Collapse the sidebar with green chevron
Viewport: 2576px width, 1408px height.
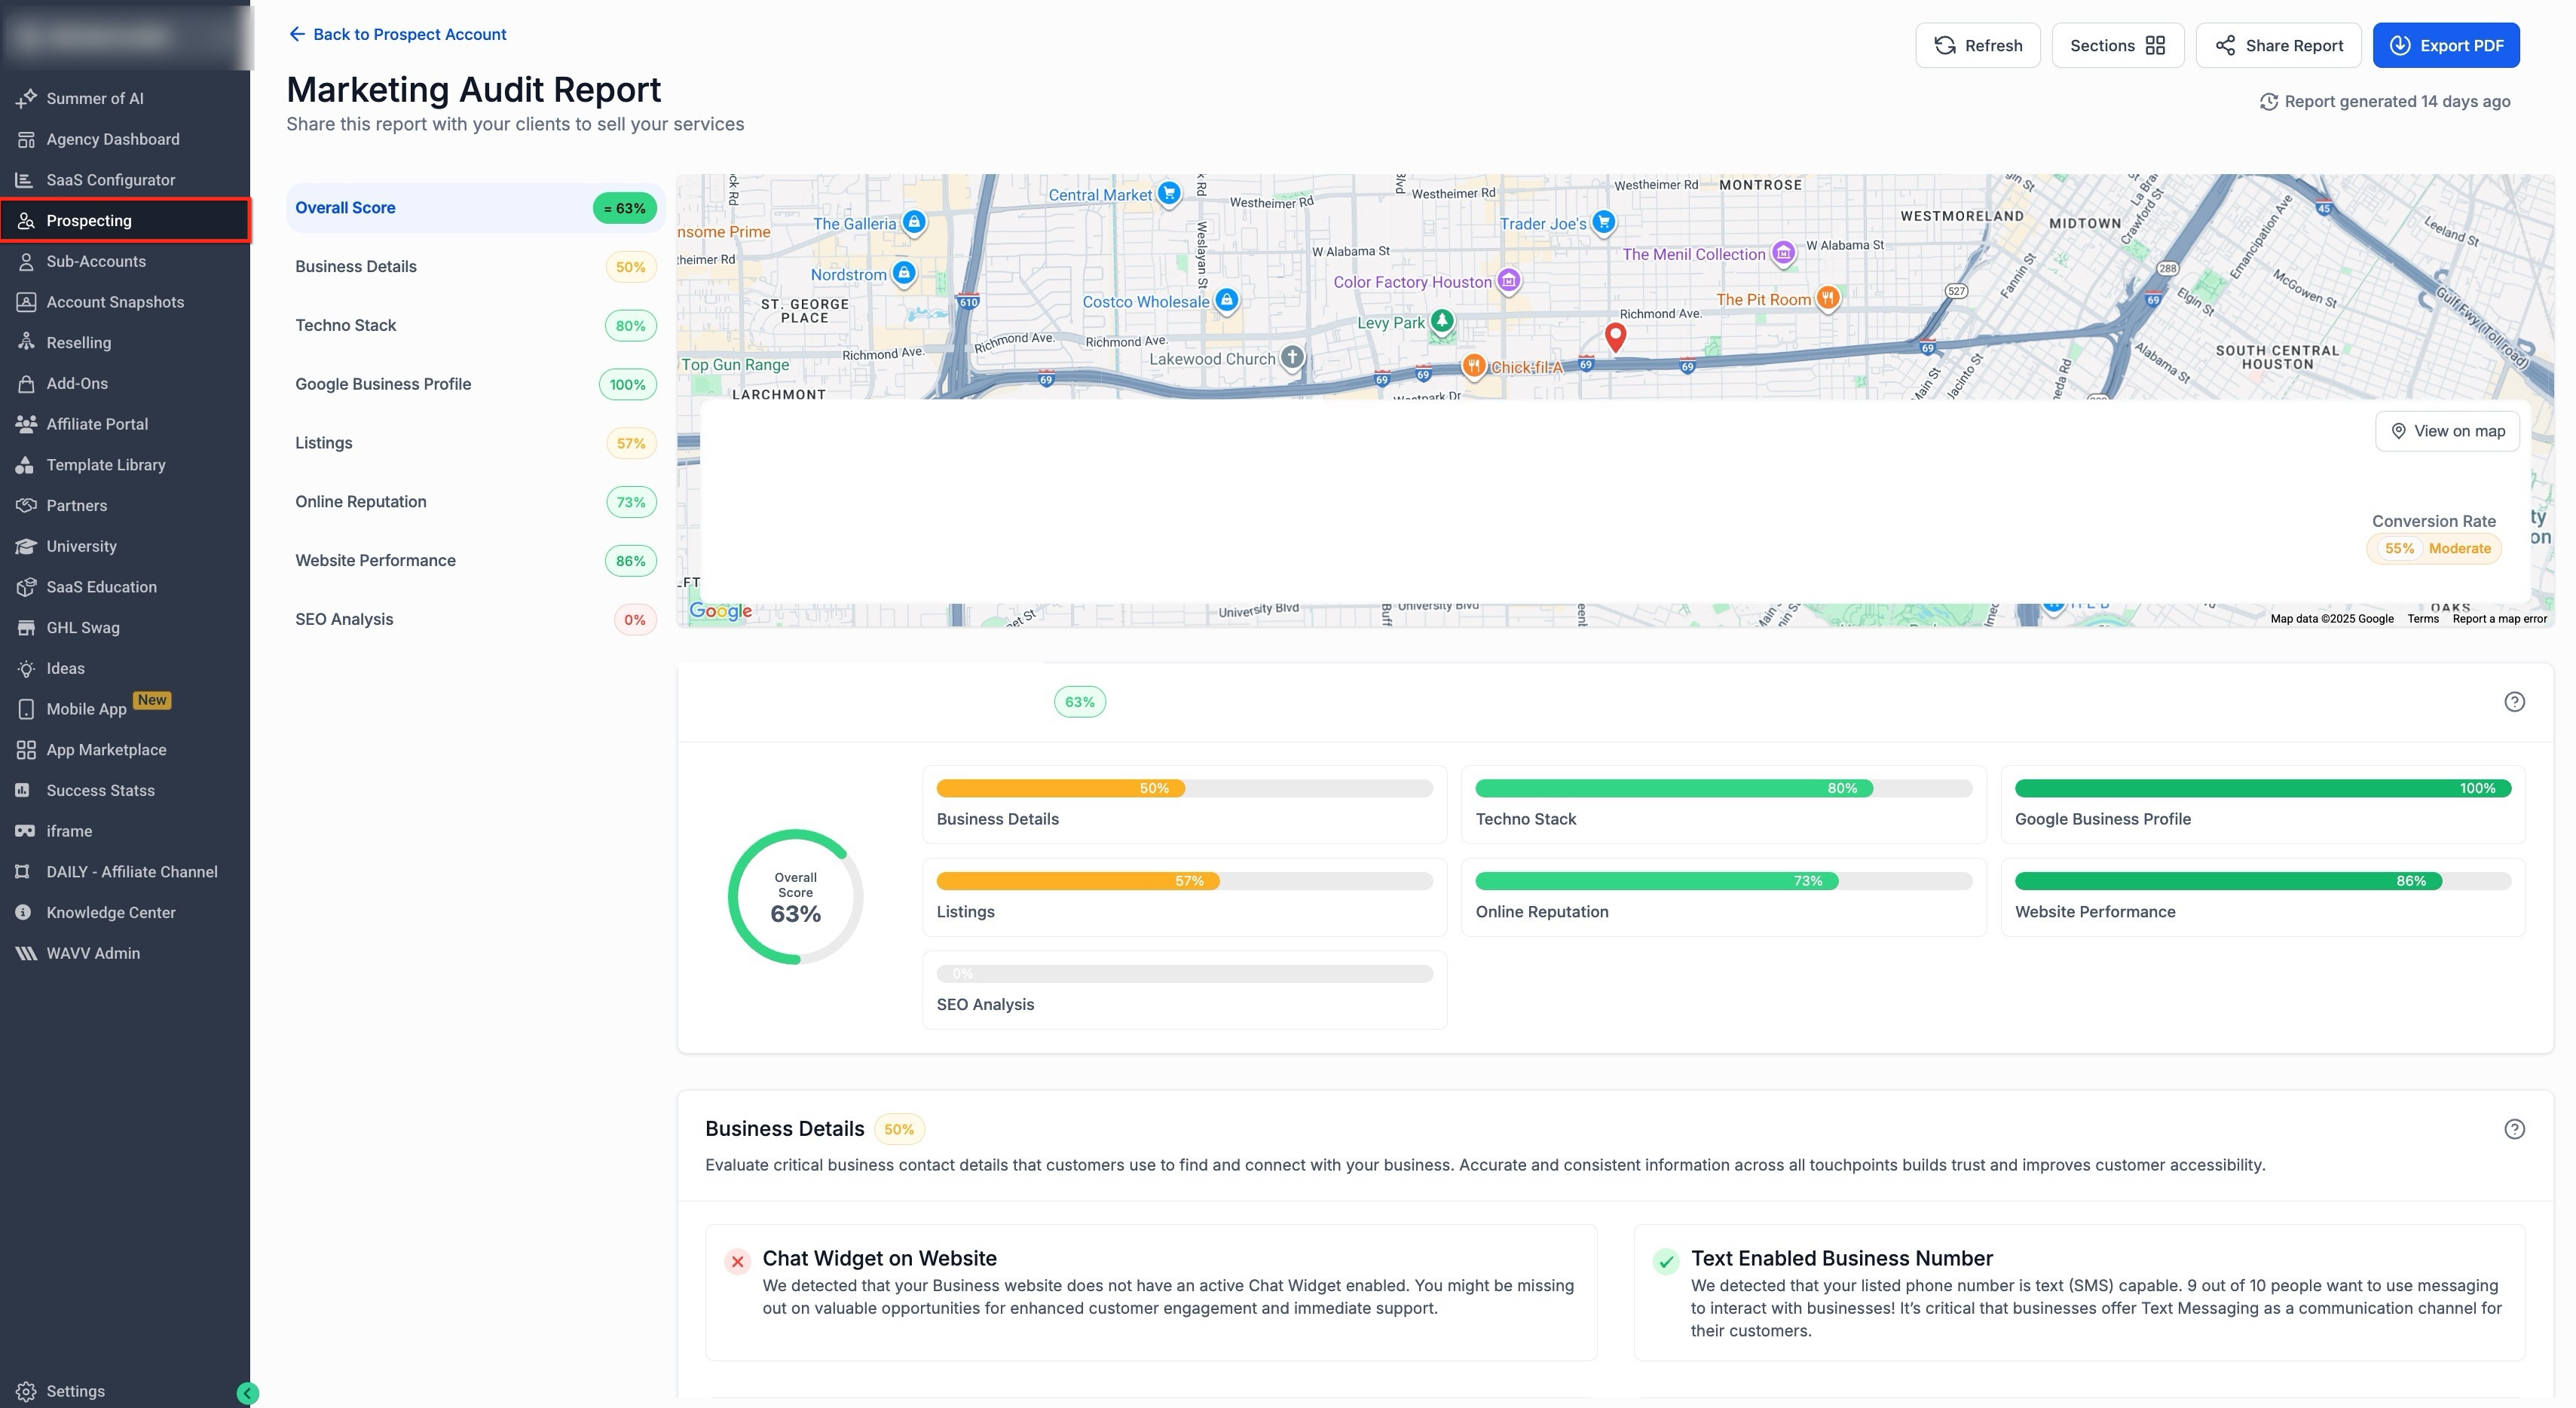coord(248,1393)
